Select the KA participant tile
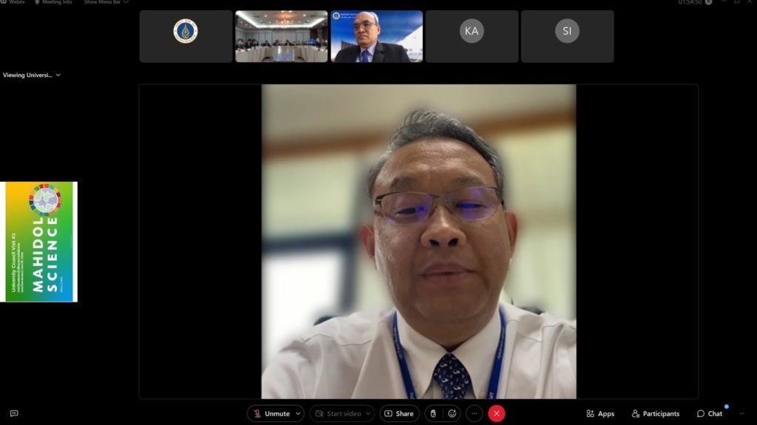The height and width of the screenshot is (425, 757). pos(472,36)
